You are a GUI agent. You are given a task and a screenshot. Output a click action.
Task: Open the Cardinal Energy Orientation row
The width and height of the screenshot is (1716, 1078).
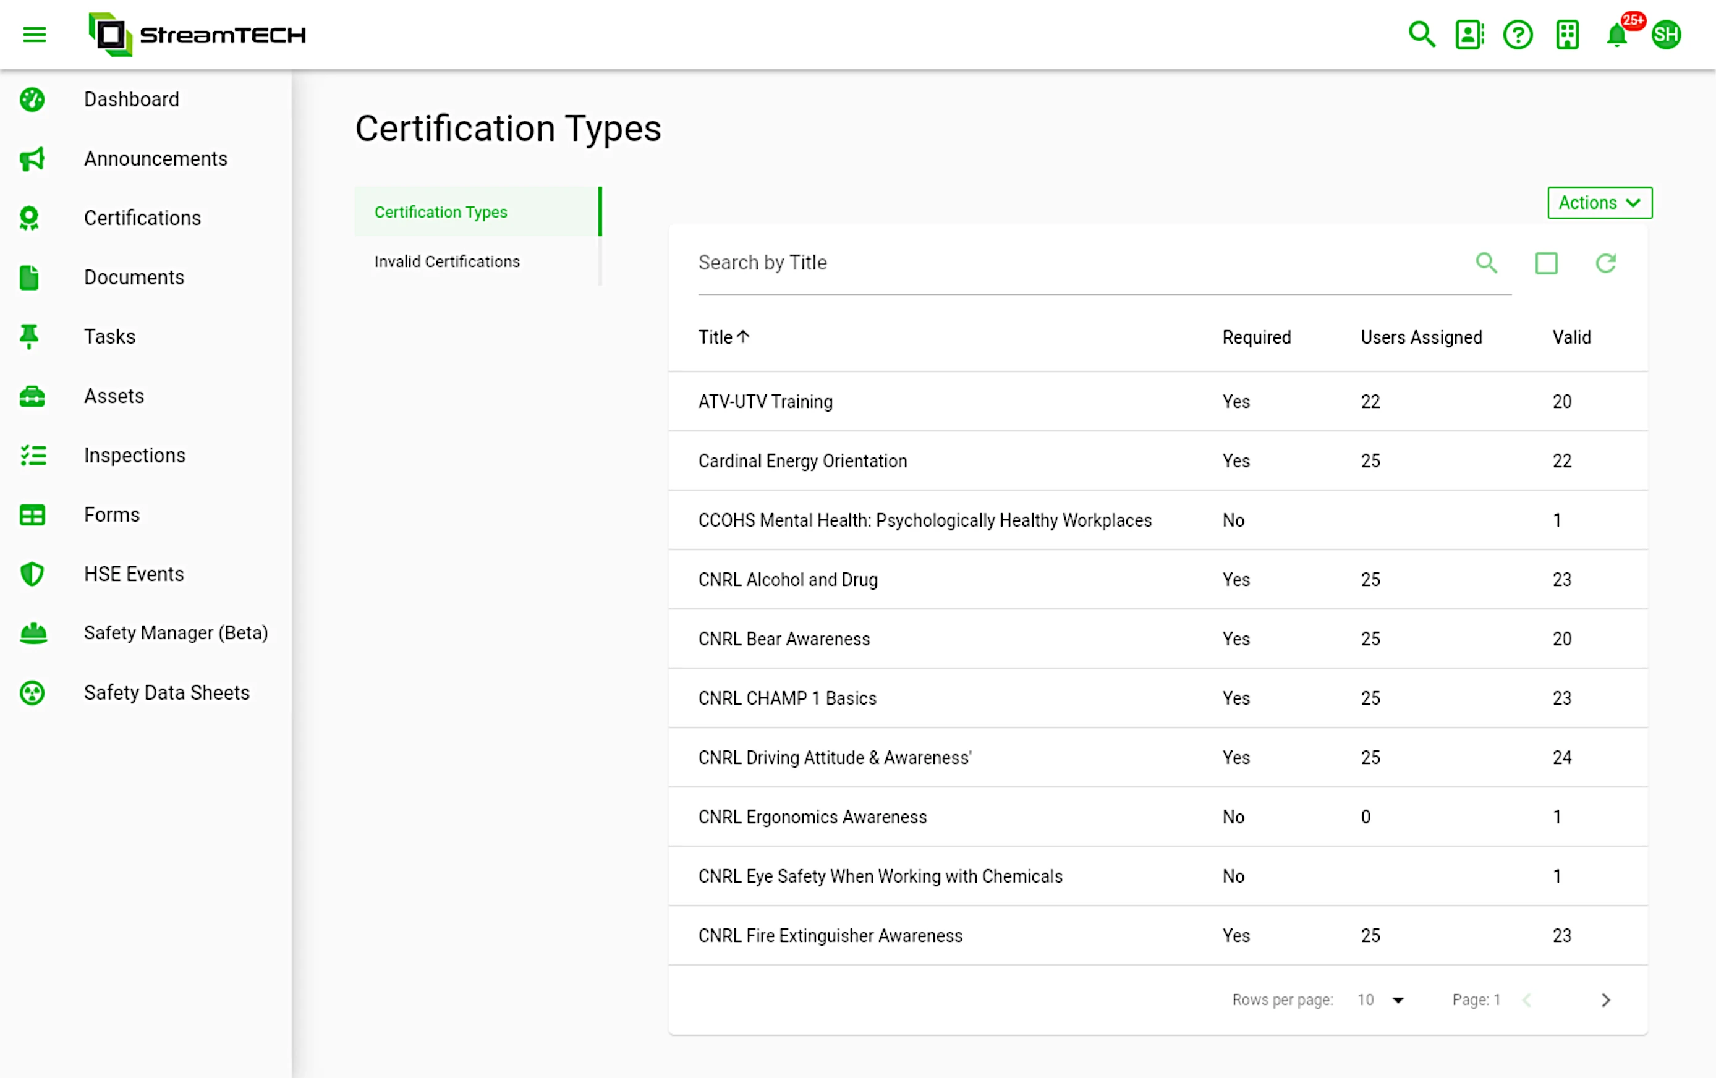[1158, 460]
